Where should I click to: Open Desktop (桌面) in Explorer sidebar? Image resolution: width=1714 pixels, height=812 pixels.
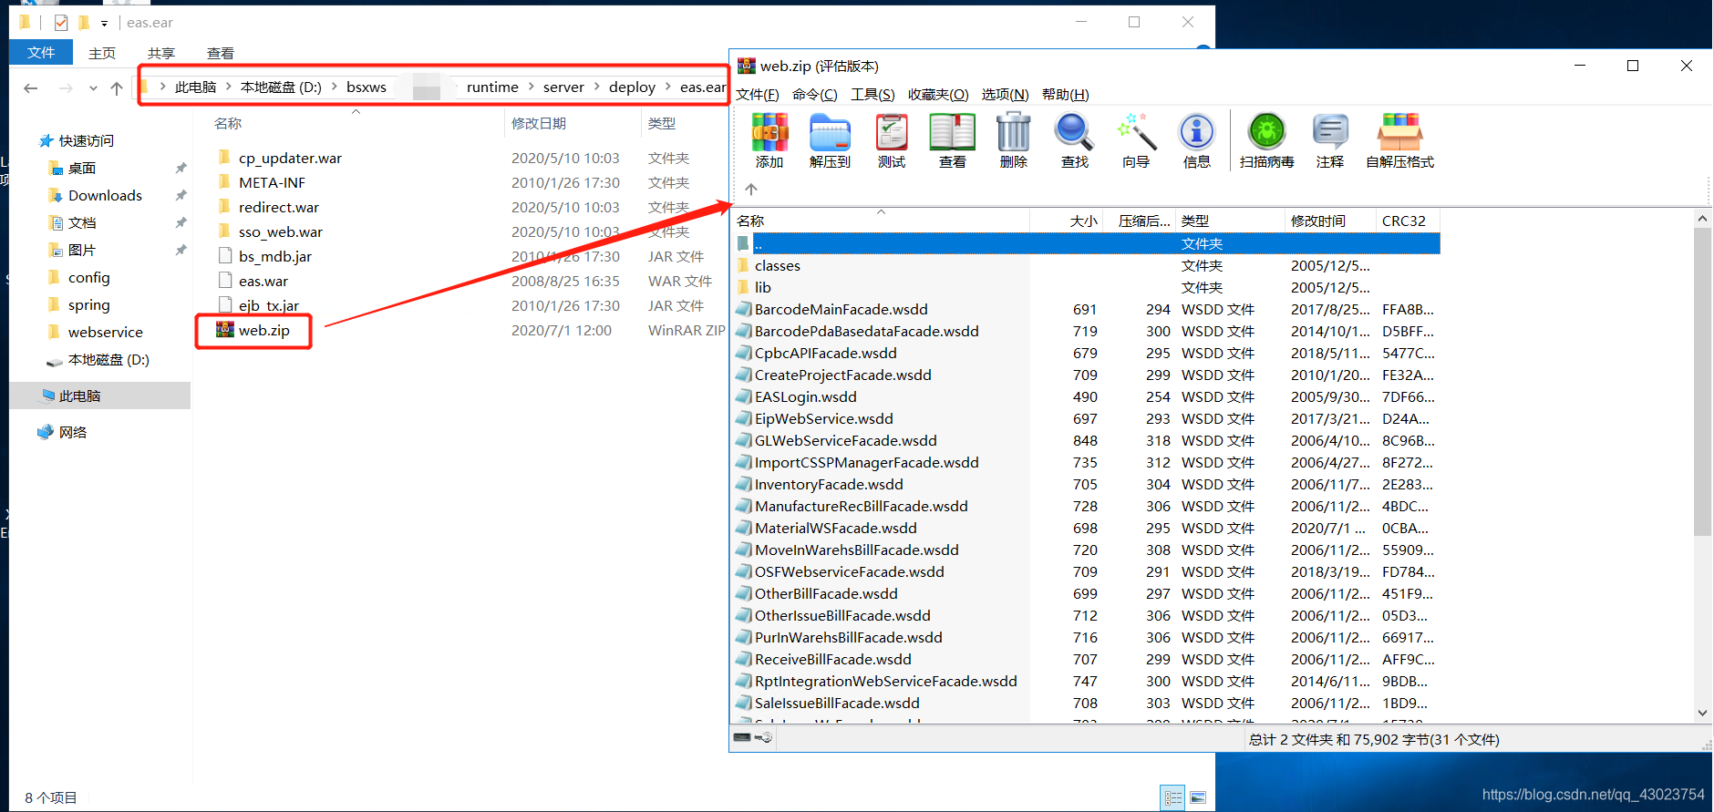point(82,168)
